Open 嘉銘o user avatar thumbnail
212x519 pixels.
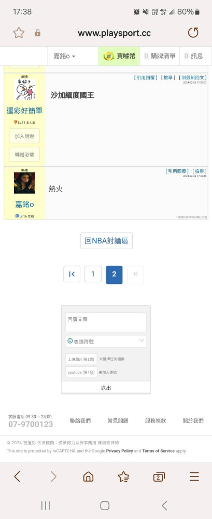pyautogui.click(x=24, y=183)
